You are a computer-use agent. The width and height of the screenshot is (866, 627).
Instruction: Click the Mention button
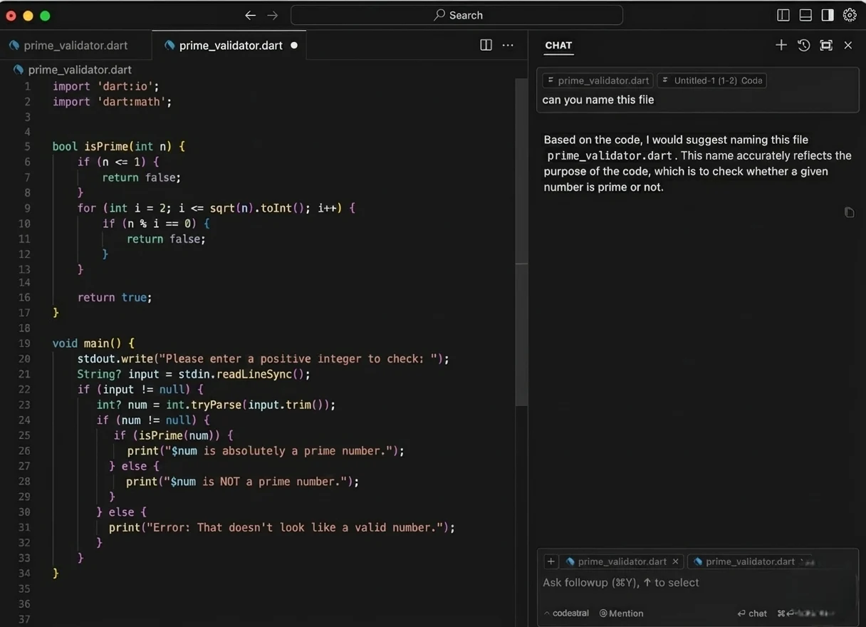(x=622, y=613)
